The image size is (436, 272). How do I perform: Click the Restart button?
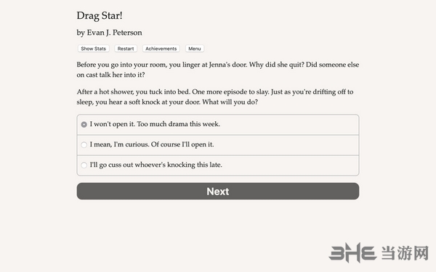tap(126, 49)
